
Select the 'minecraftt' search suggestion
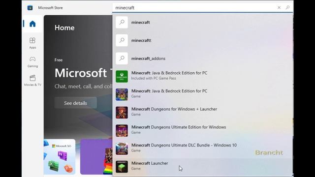[x=202, y=40]
